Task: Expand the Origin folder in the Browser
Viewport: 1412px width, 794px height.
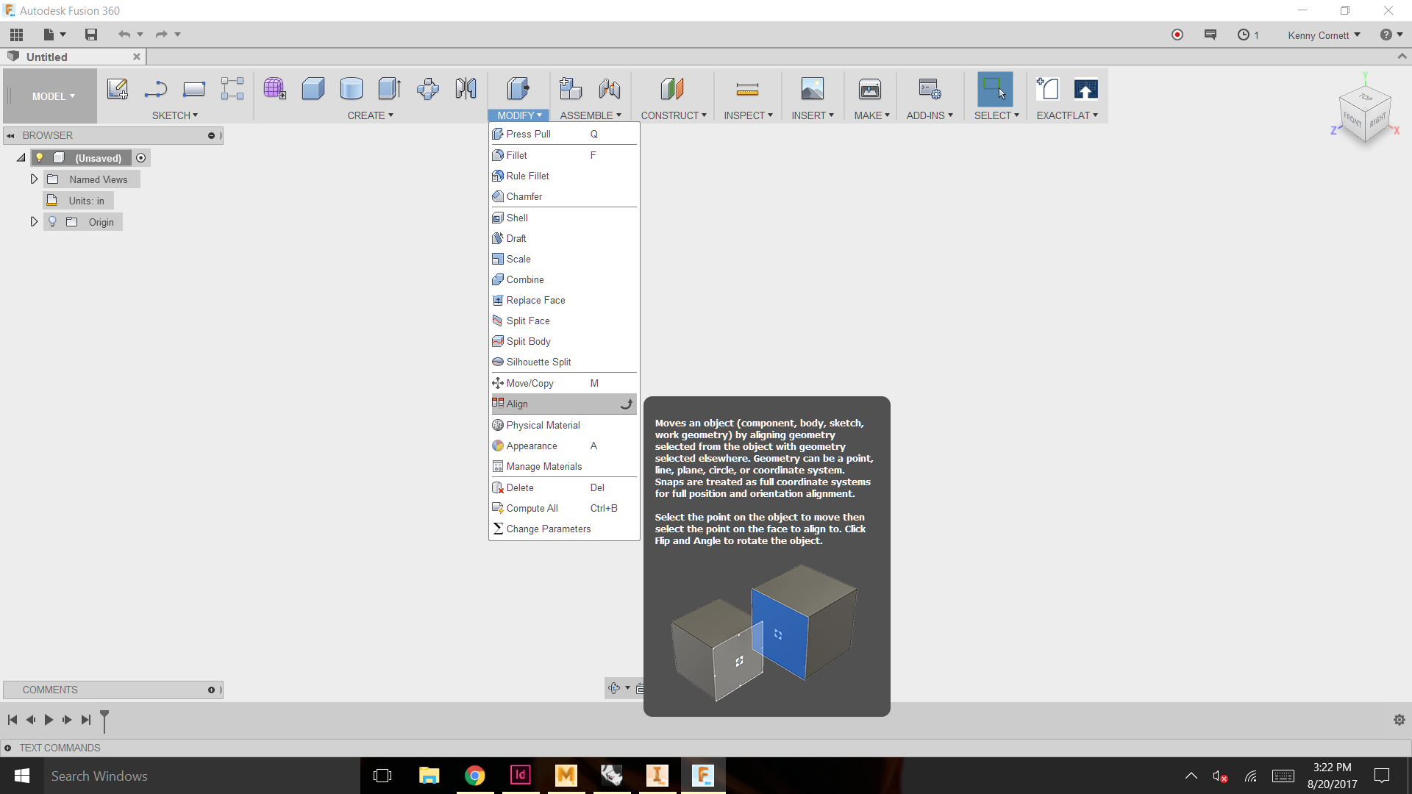Action: tap(33, 221)
